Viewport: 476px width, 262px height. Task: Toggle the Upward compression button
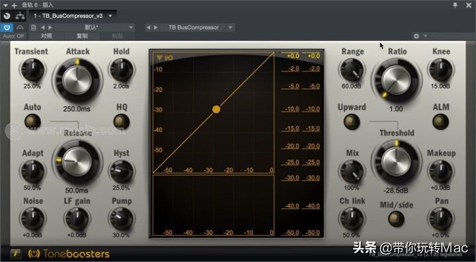point(352,121)
